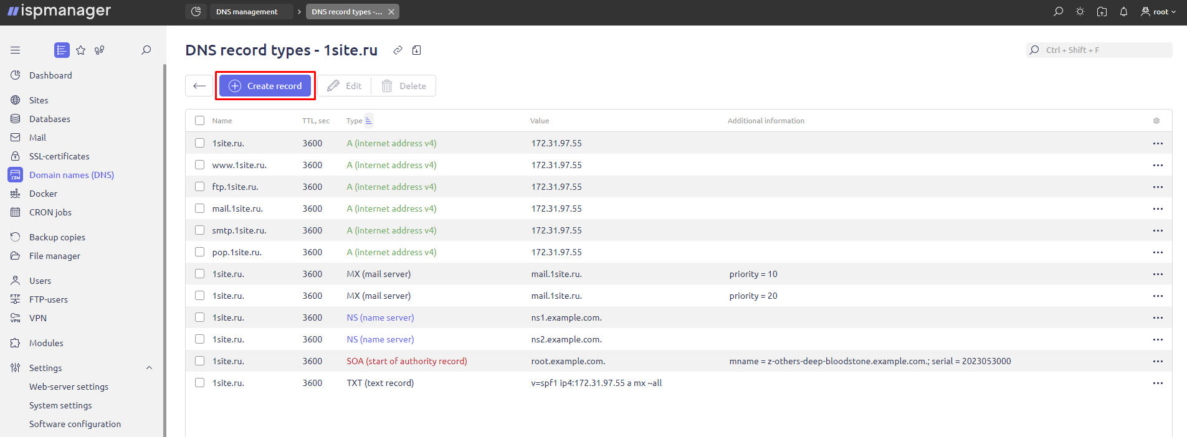Screen dimensions: 1187x437
Task: Open notifications bell icon
Action: (1123, 11)
